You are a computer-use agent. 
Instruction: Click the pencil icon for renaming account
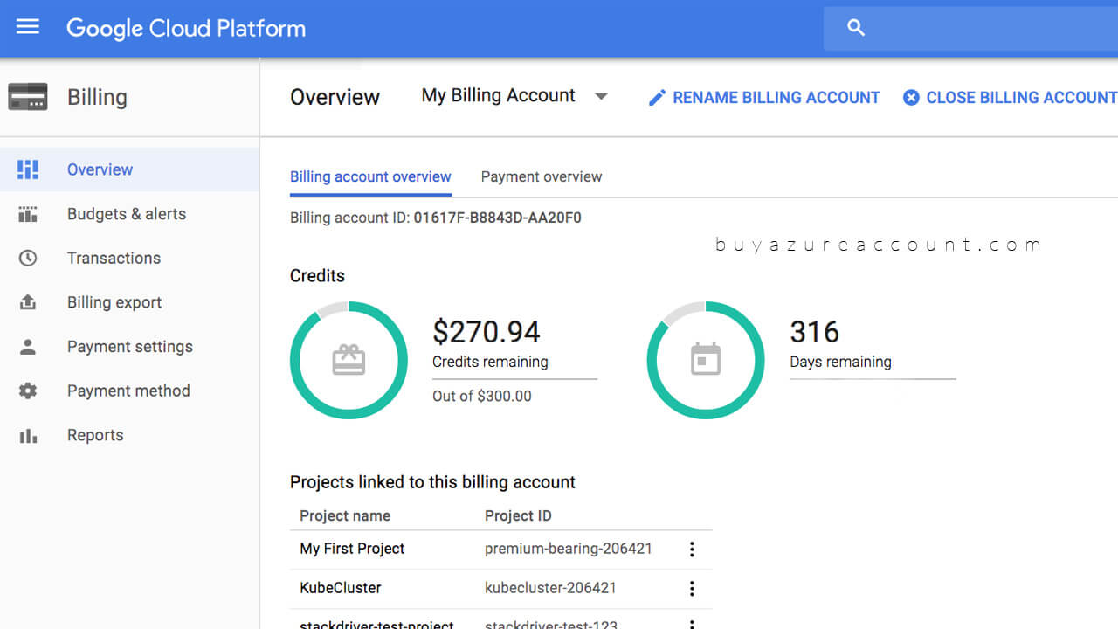pyautogui.click(x=657, y=98)
